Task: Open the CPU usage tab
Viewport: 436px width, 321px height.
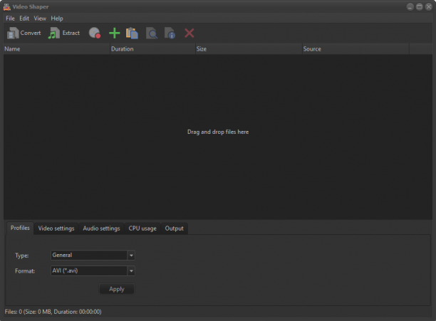Action: tap(142, 228)
